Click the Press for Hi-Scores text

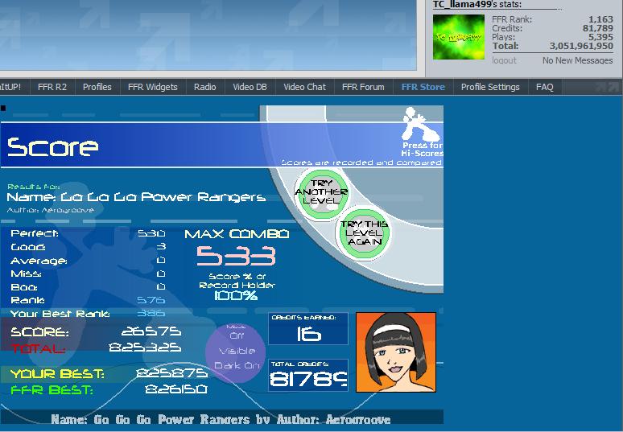(423, 150)
